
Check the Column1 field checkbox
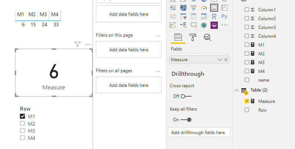click(x=247, y=10)
